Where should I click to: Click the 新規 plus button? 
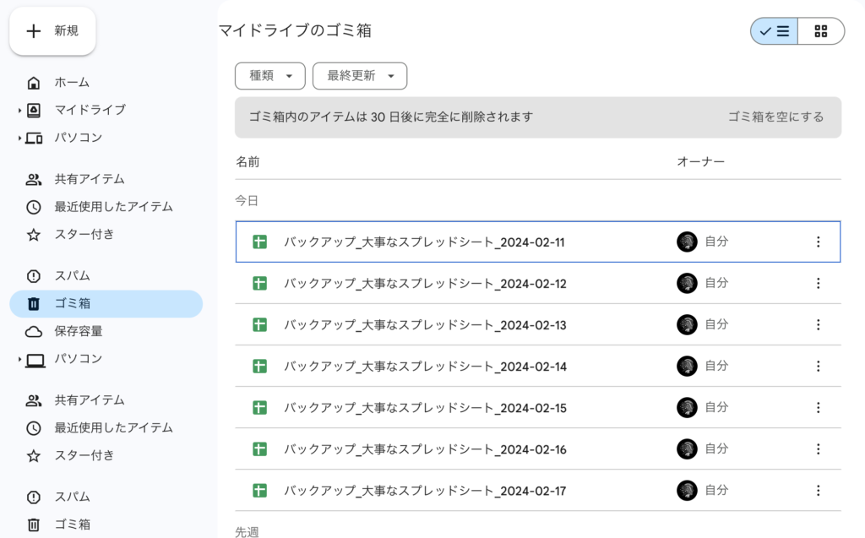(52, 31)
